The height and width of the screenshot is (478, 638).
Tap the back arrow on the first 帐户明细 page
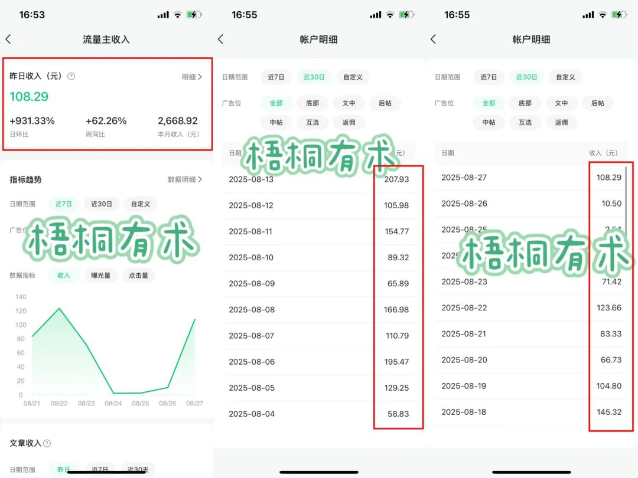[221, 39]
